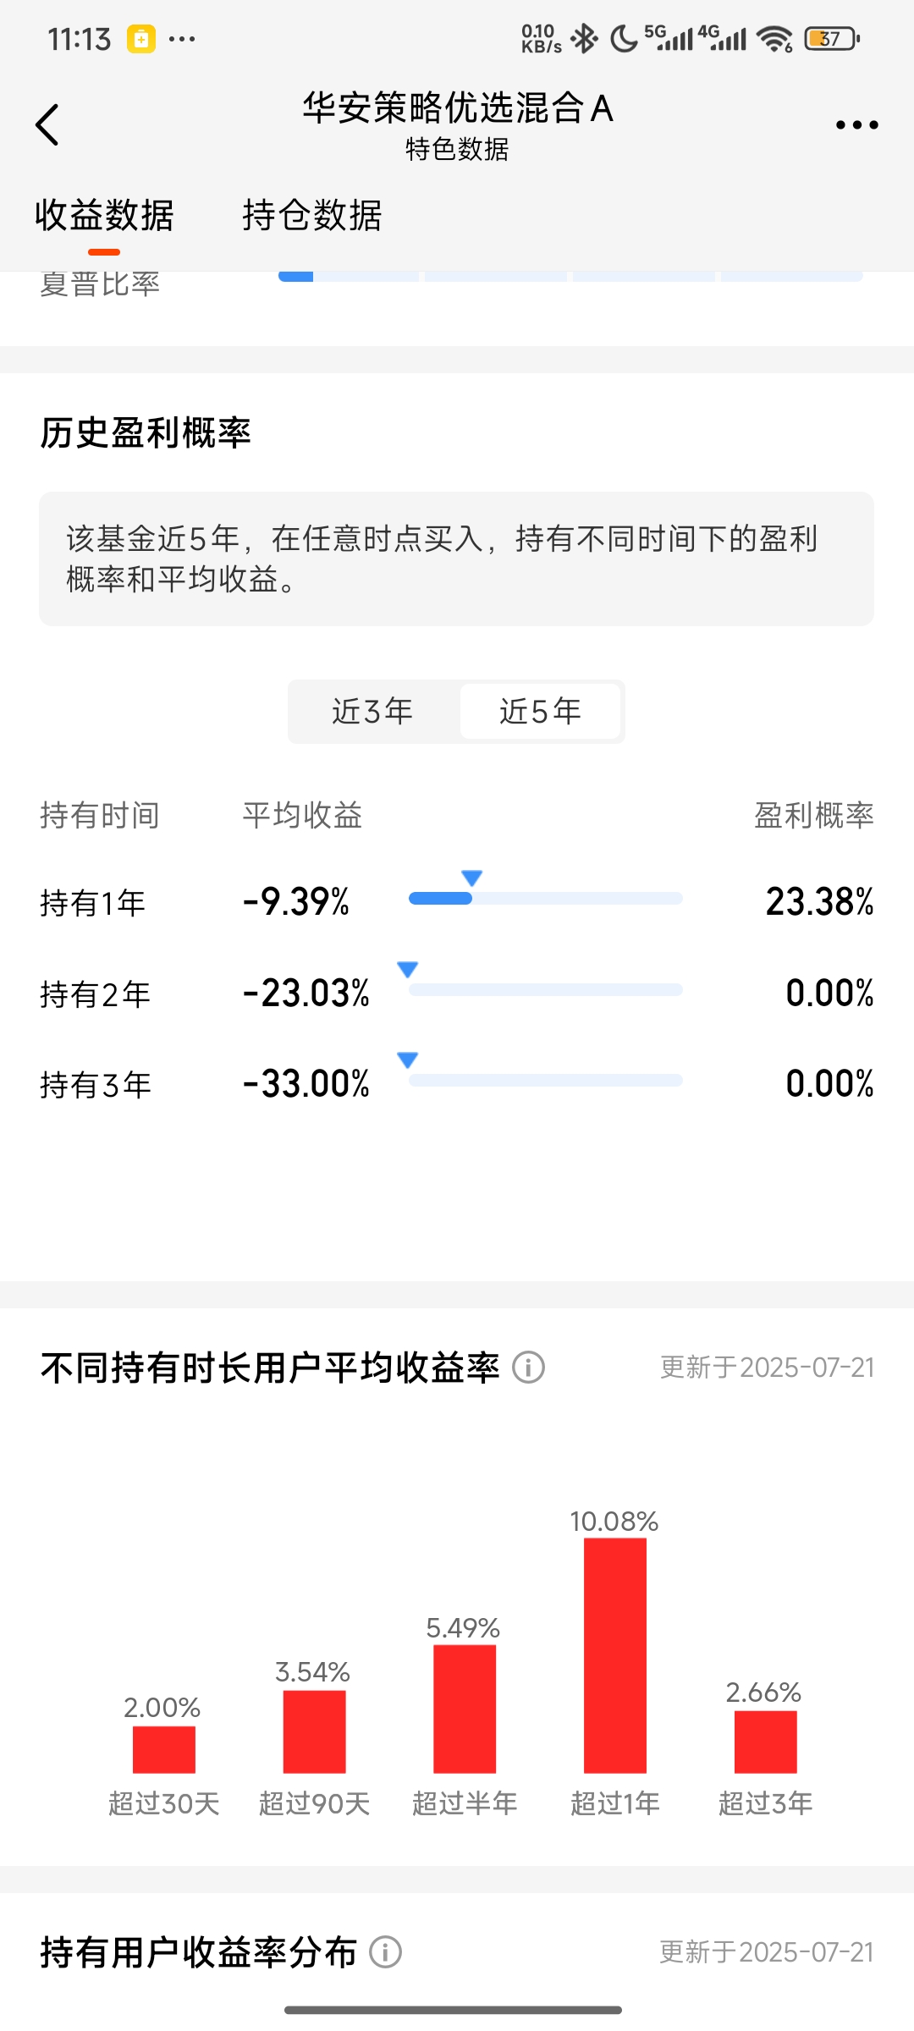Viewport: 914px width, 2031px height.
Task: Tap the 超过30天 bar in chart
Action: tap(164, 1749)
